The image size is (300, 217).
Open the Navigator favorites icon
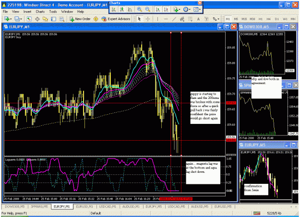(45, 19)
